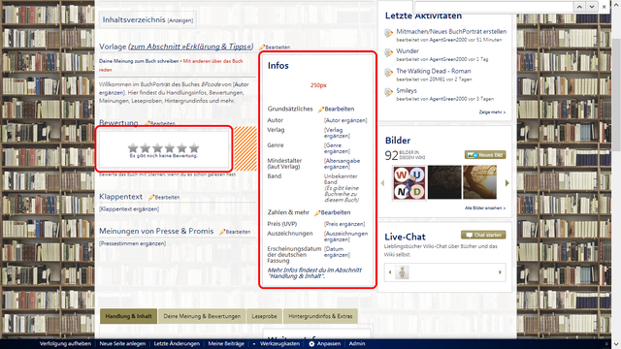This screenshot has height=349, width=621.
Task: Show next images with right arrow in Bilder
Action: [x=507, y=183]
